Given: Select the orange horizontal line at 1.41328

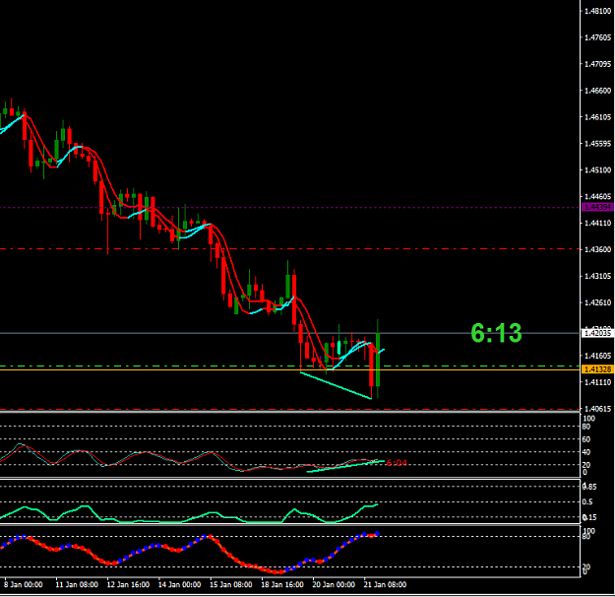Looking at the screenshot, I should (290, 369).
